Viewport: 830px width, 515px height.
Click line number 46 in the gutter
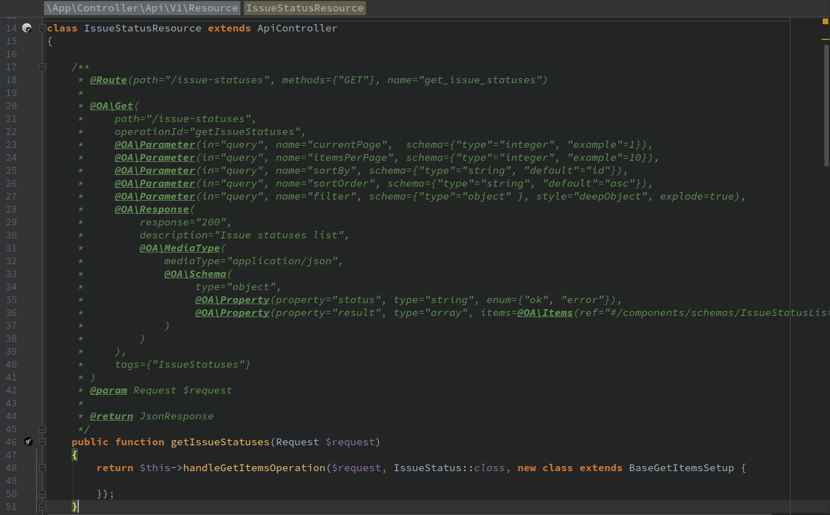[x=11, y=442]
